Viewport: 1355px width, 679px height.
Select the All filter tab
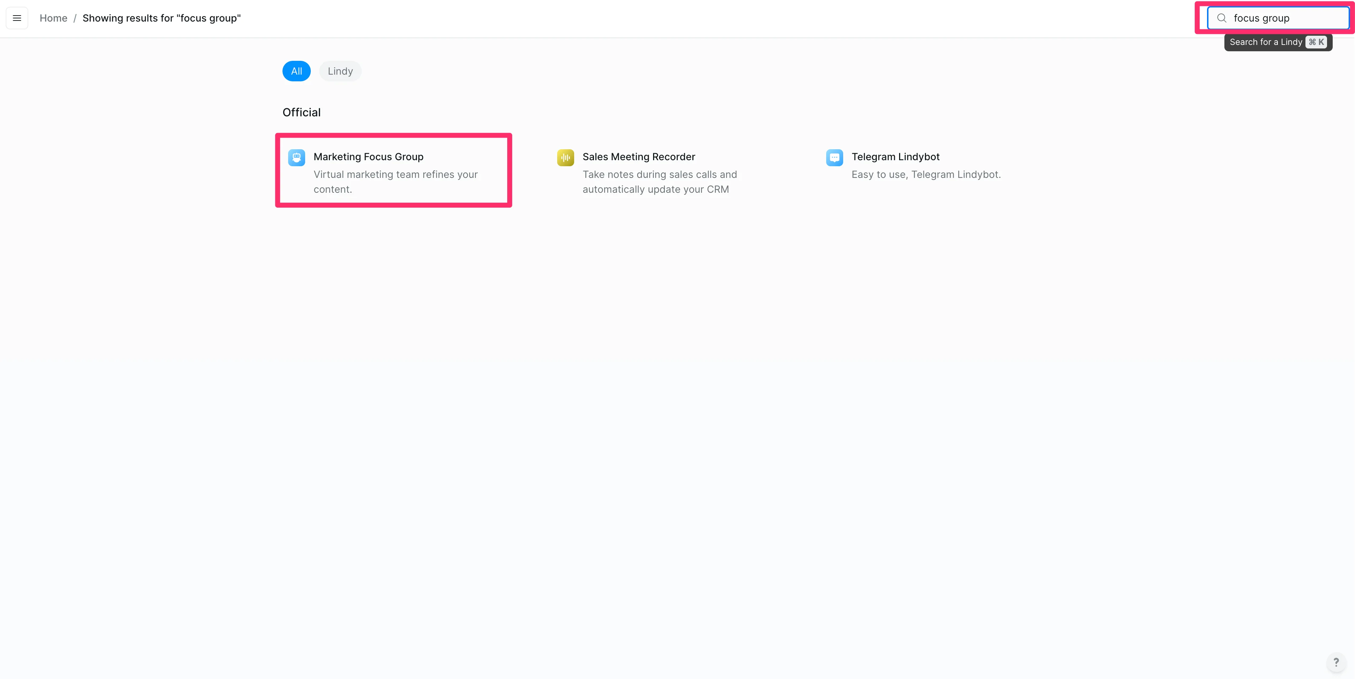(x=296, y=71)
